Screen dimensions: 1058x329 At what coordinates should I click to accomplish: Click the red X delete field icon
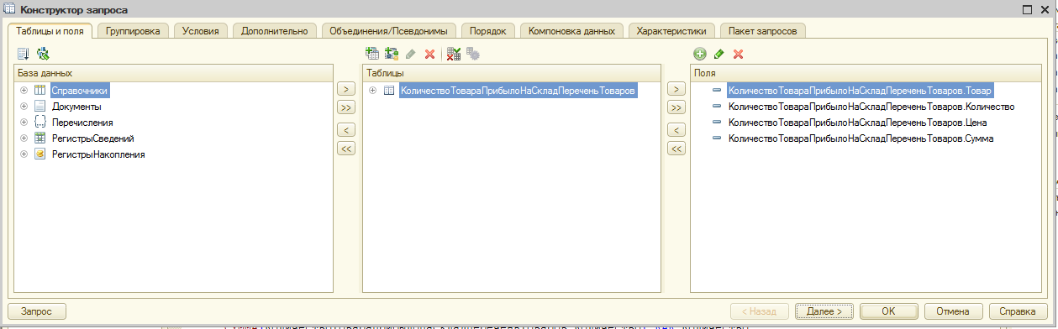tap(739, 54)
